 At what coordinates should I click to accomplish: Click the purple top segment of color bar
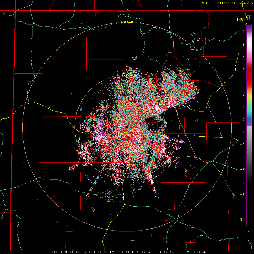[x=249, y=28]
